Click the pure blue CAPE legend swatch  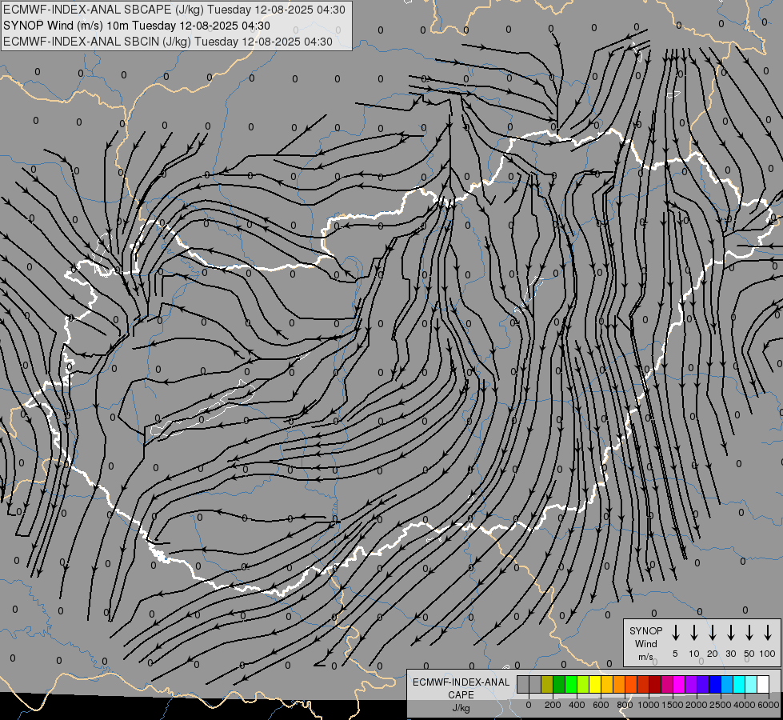[716, 684]
